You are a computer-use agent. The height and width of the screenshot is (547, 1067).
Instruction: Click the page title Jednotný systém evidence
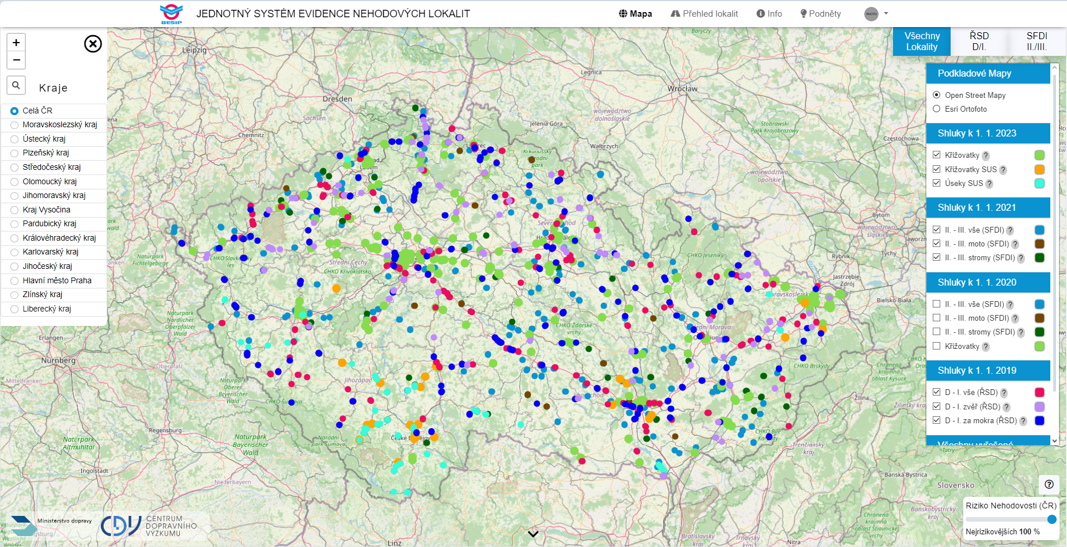[x=333, y=14]
